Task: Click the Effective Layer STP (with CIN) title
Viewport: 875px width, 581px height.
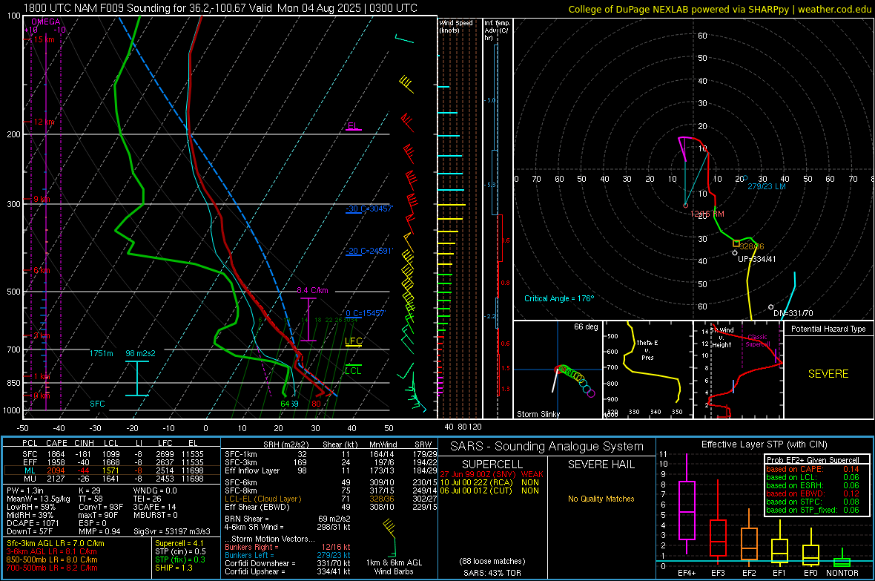Action: pos(764,444)
